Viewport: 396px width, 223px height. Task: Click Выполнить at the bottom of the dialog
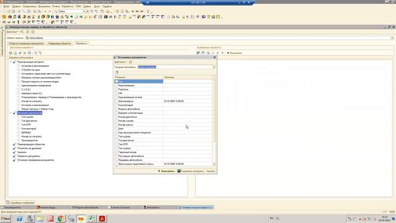pos(166,171)
